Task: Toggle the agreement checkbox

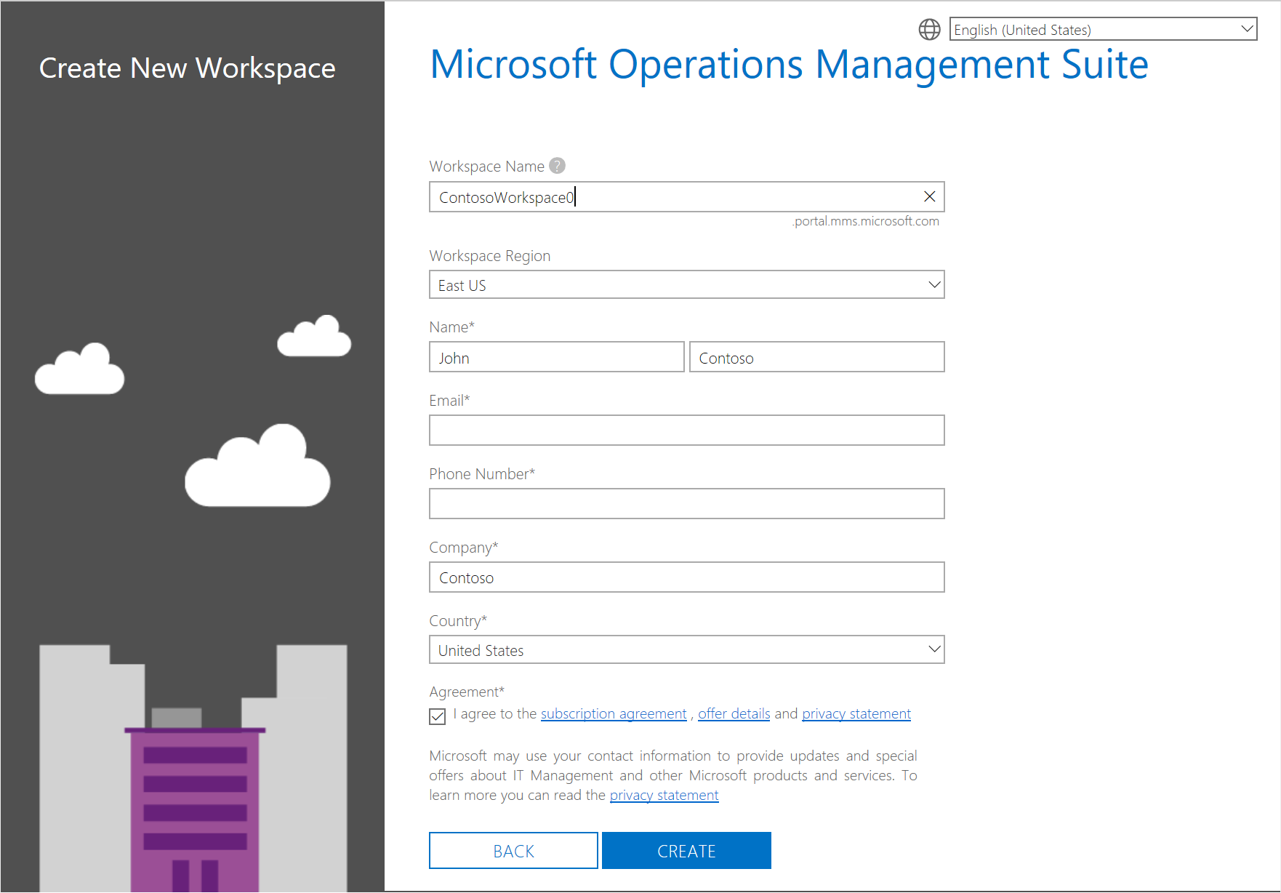Action: click(437, 716)
